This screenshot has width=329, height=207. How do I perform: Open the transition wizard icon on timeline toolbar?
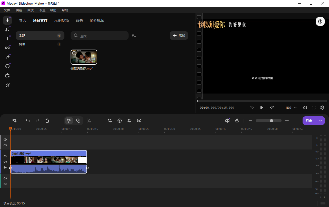(x=139, y=121)
